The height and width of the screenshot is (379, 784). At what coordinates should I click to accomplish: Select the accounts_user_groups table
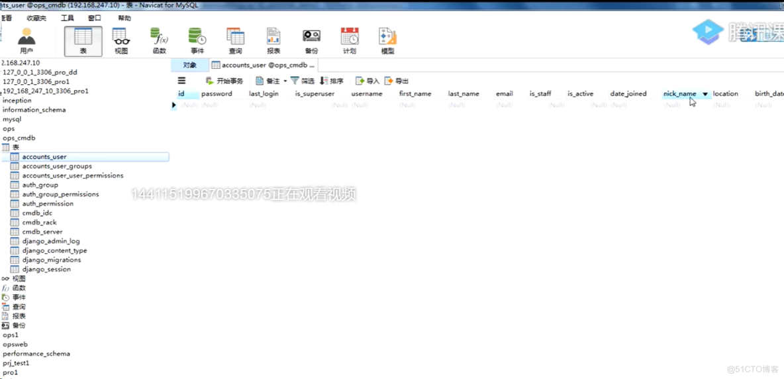(57, 166)
